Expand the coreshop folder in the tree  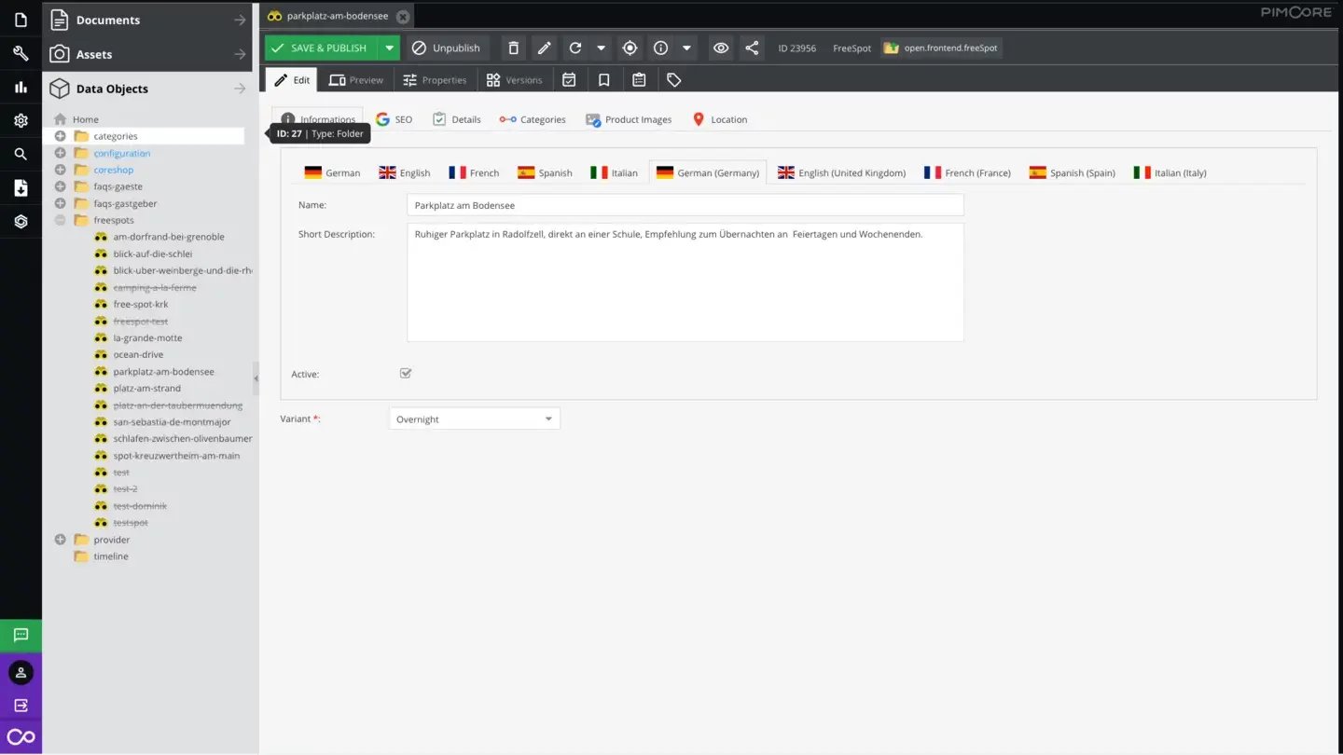click(60, 170)
